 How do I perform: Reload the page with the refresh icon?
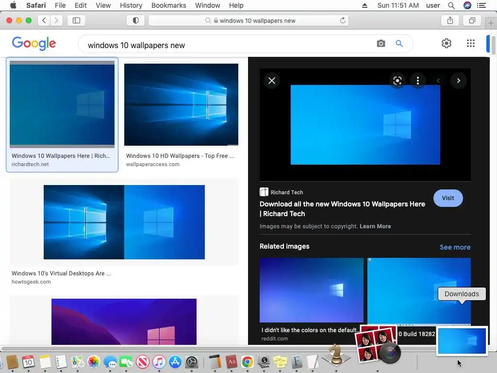point(343,20)
